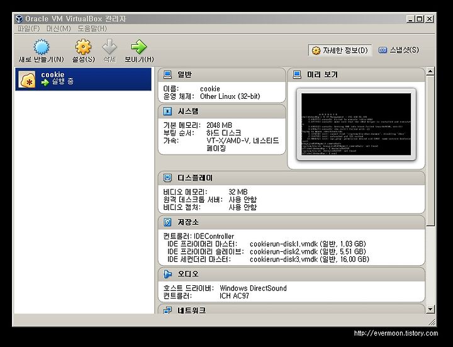Click the Preview (미리 보기) section icon

(x=297, y=74)
